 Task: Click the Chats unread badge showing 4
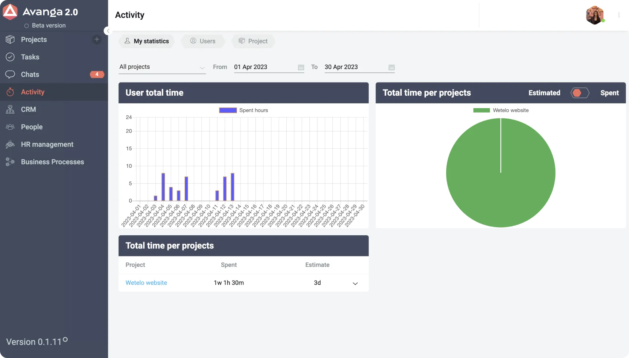97,75
